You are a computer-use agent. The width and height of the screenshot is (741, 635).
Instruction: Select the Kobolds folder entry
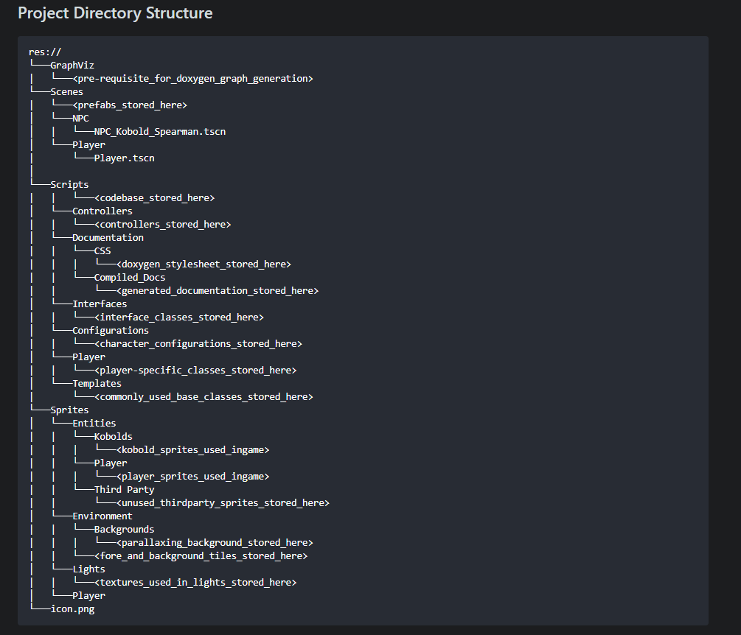pyautogui.click(x=114, y=436)
